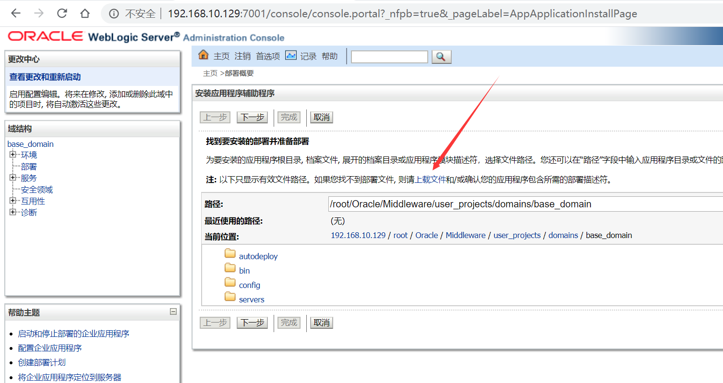Image resolution: width=723 pixels, height=383 pixels.
Task: Open 互用性 label in domain tree
Action: coord(33,201)
